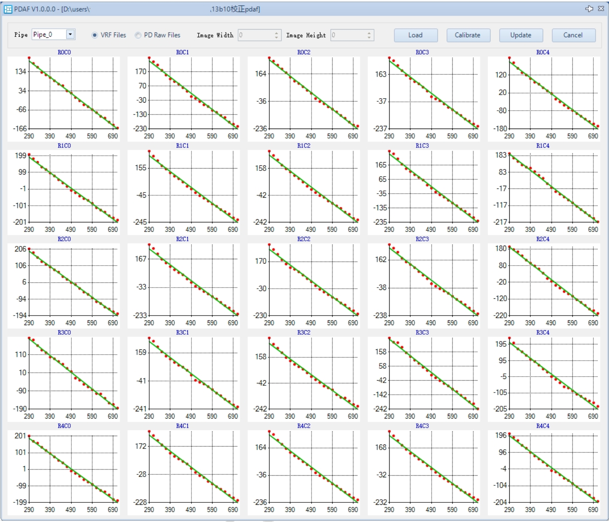Click the PDAF application icon in title bar
The width and height of the screenshot is (609, 522).
(x=8, y=9)
